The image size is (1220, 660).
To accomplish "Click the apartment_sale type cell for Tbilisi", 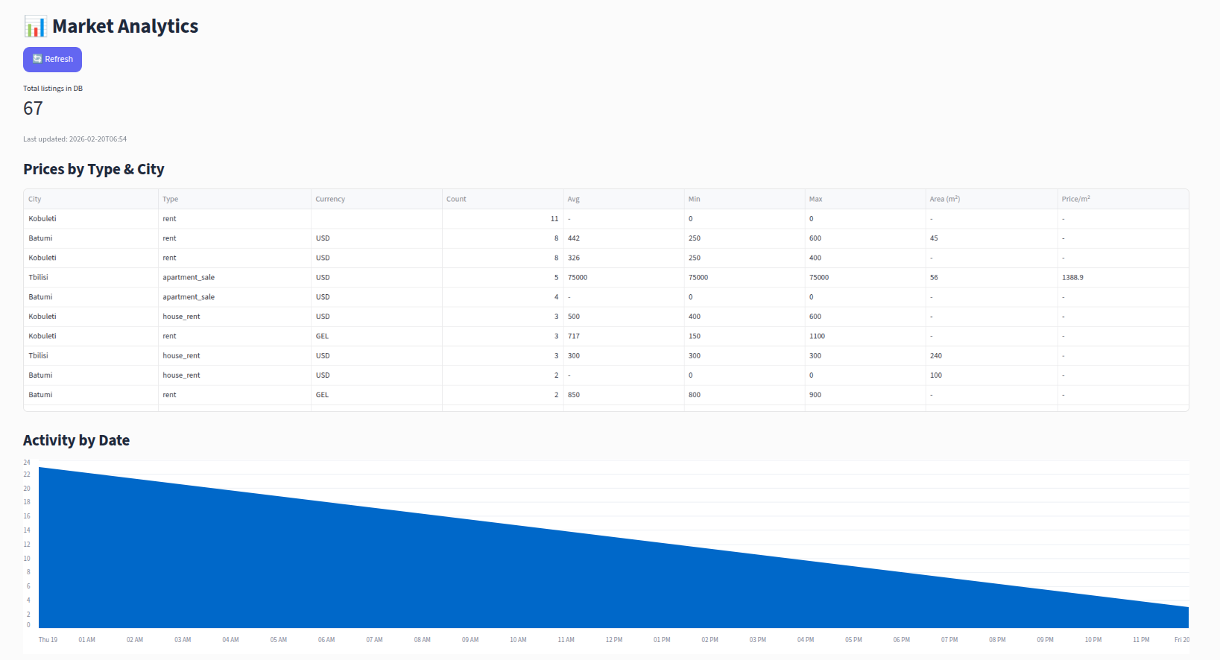I will [189, 277].
